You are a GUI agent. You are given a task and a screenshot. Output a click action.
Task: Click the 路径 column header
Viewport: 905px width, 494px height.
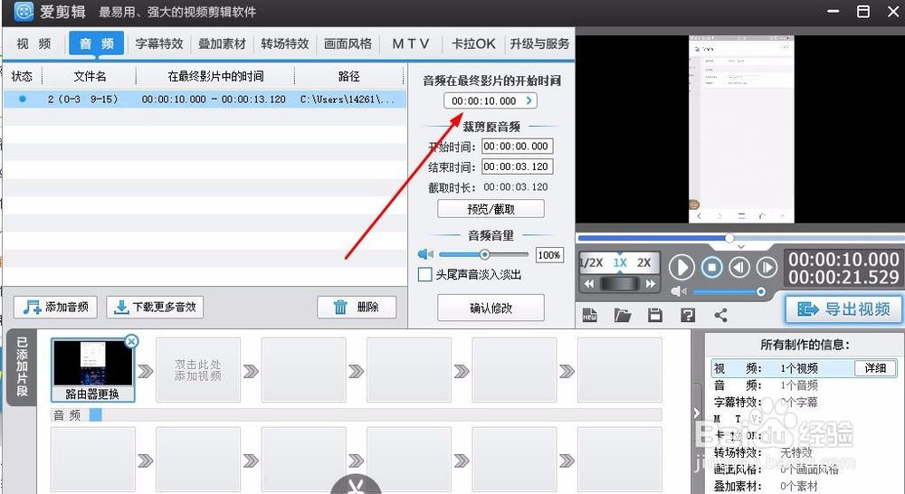pyautogui.click(x=348, y=76)
